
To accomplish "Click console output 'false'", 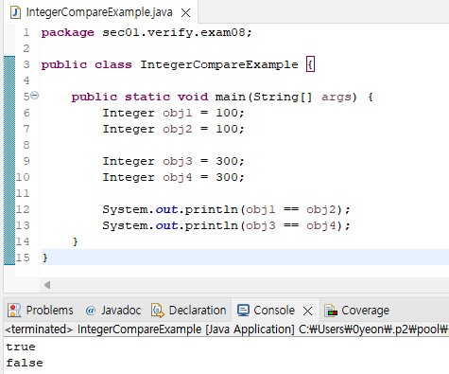I will [x=25, y=363].
